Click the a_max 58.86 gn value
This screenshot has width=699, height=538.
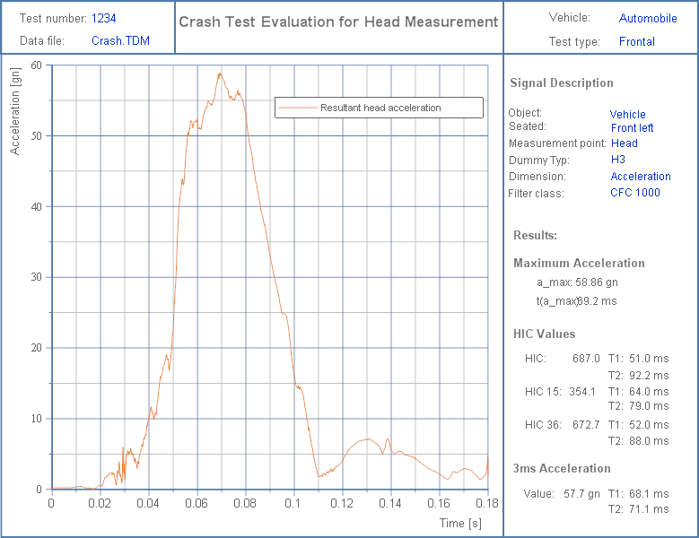596,282
